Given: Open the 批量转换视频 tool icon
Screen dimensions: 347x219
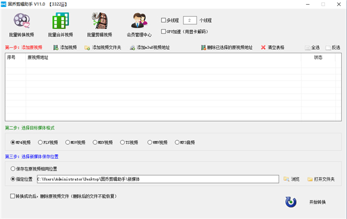Looking at the screenshot, I should click(x=22, y=21).
